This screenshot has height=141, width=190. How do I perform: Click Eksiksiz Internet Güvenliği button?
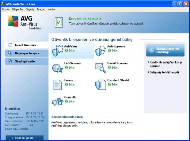(165, 50)
